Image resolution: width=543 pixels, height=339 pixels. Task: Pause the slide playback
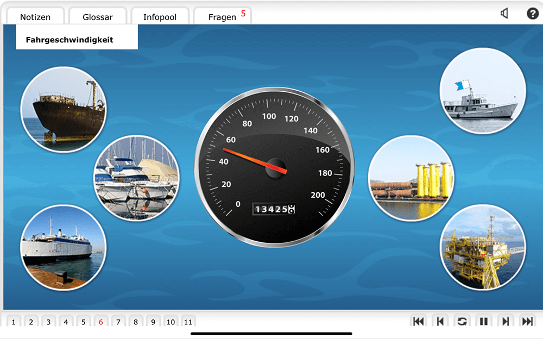pyautogui.click(x=483, y=322)
